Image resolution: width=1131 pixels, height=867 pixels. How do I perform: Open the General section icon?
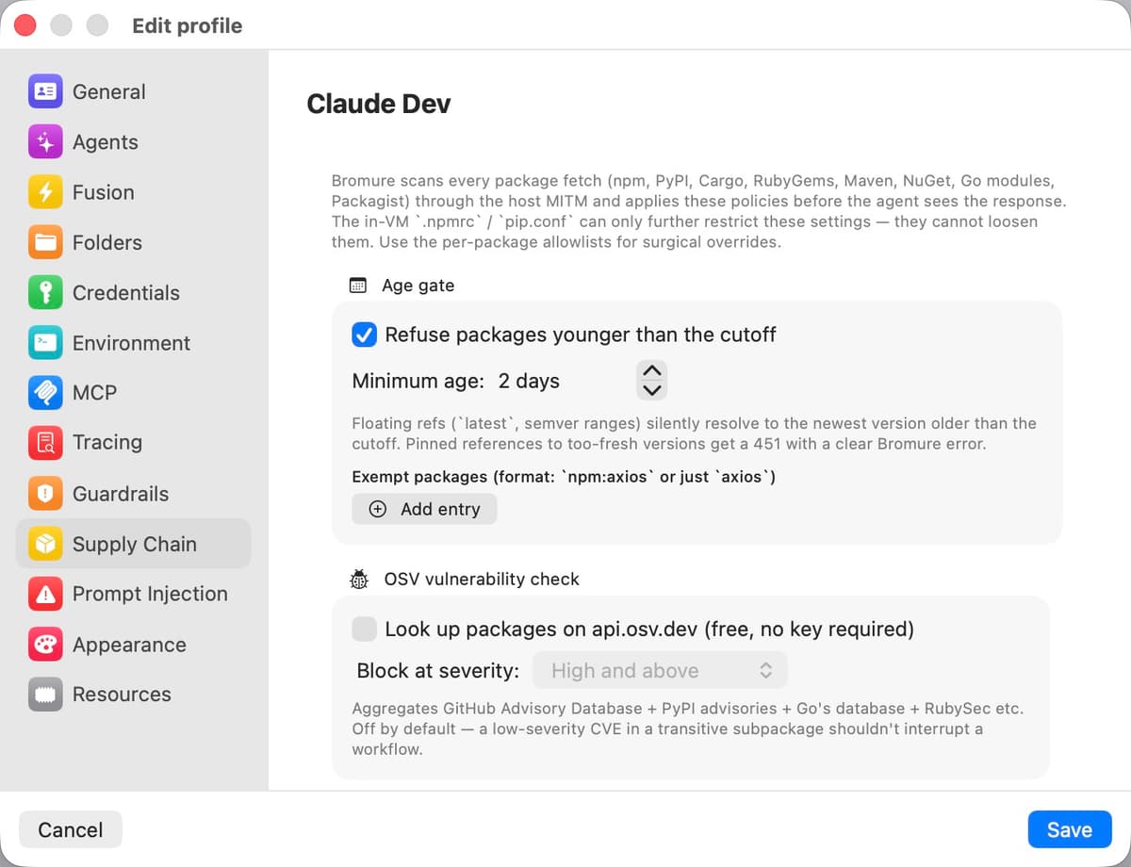pyautogui.click(x=45, y=91)
